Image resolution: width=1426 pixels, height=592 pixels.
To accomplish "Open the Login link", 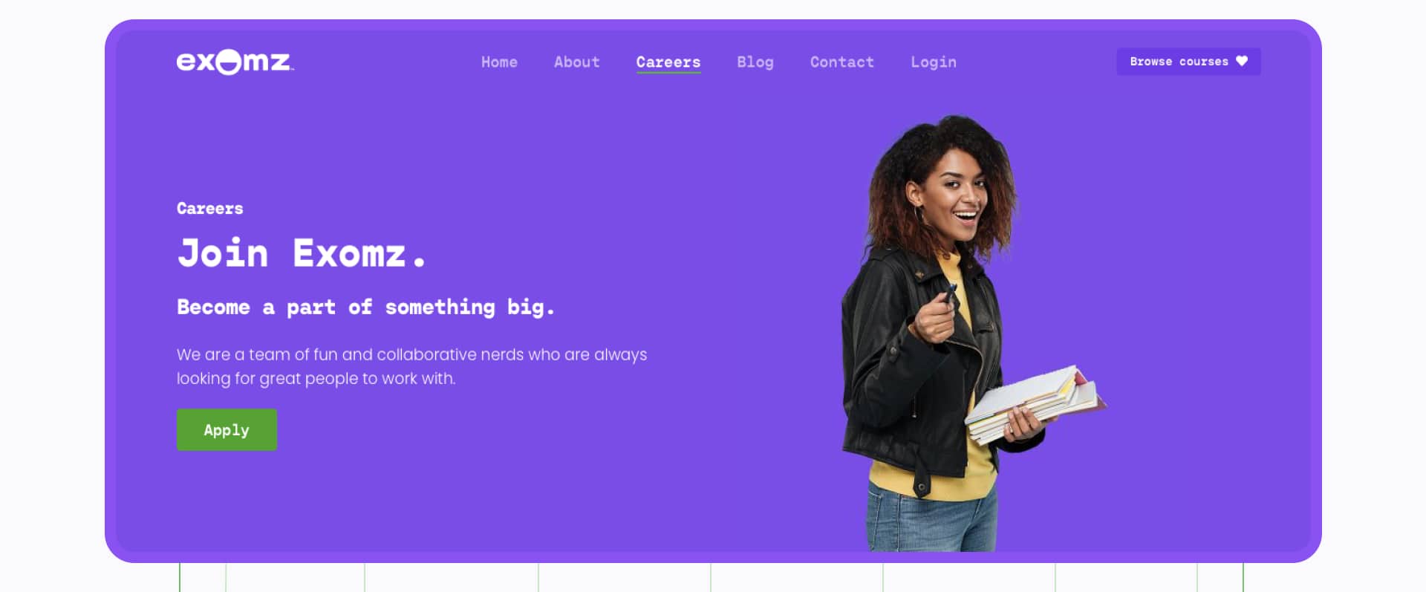I will [934, 62].
